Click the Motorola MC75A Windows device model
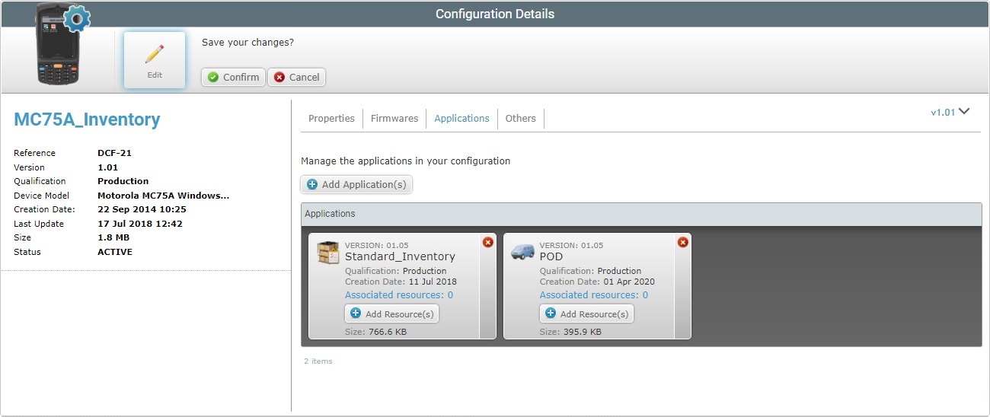This screenshot has width=990, height=417. 164,196
